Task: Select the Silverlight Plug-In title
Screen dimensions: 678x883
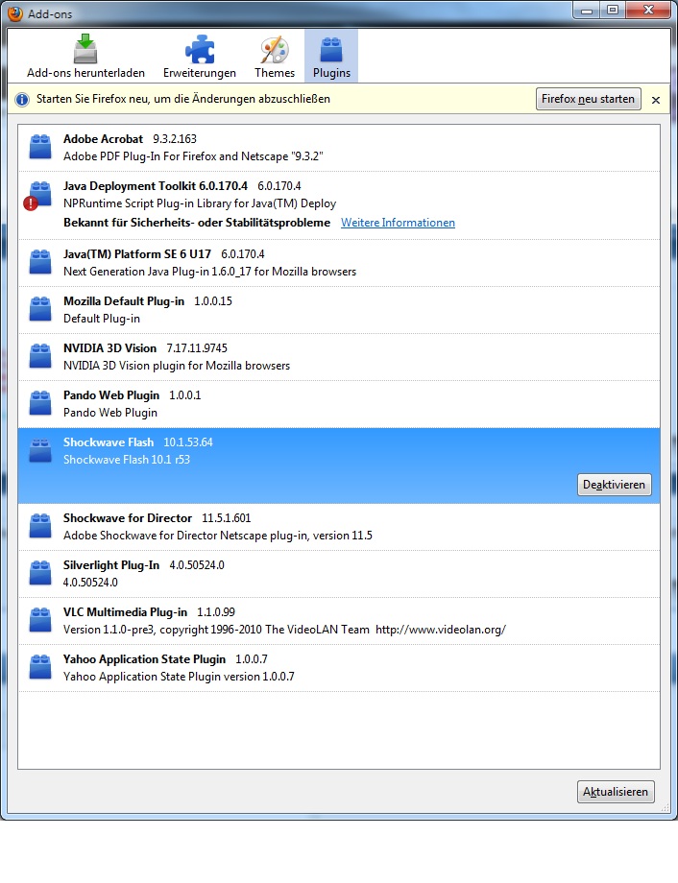Action: pos(111,565)
